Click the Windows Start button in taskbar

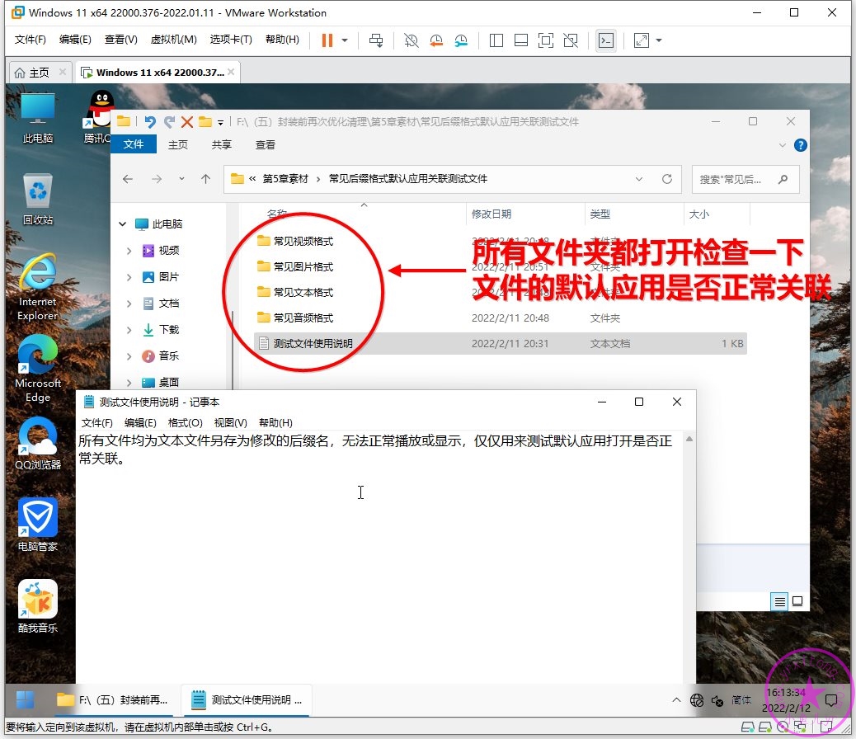click(x=25, y=699)
